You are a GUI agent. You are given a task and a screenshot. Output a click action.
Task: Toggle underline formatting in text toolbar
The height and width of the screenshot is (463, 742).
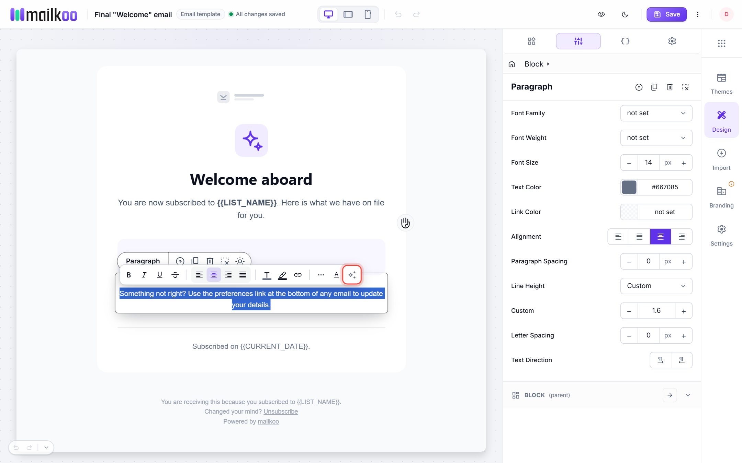[x=160, y=275]
